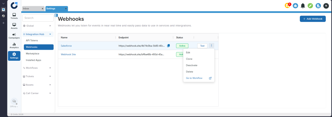Image resolution: width=332 pixels, height=117 pixels.
Task: Open the bot assistant icon
Action: point(295,6)
